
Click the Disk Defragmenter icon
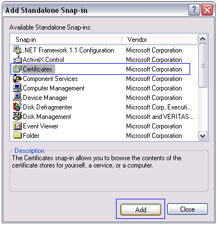coord(17,107)
